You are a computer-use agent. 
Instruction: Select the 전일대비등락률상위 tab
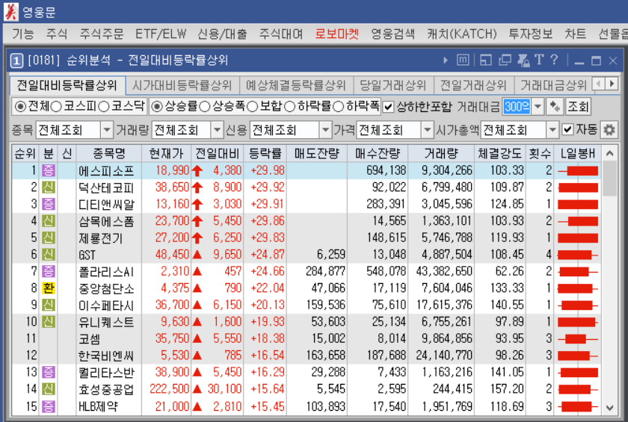(x=67, y=85)
